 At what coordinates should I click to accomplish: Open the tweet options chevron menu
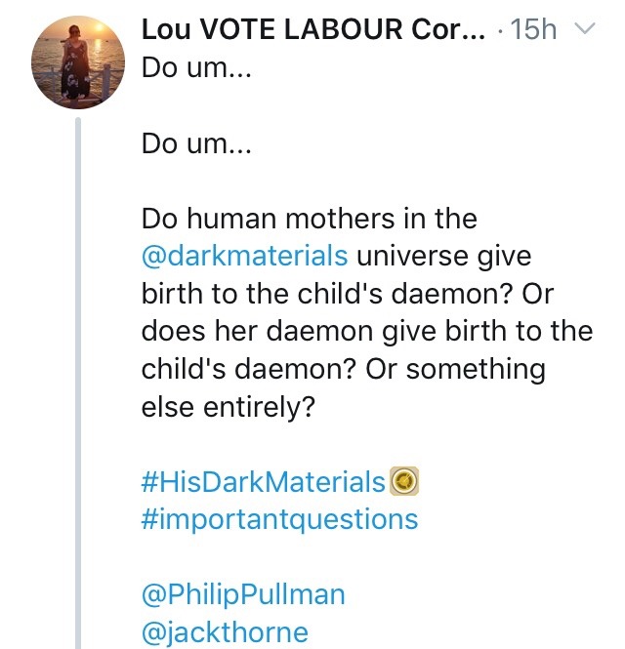coord(584,29)
